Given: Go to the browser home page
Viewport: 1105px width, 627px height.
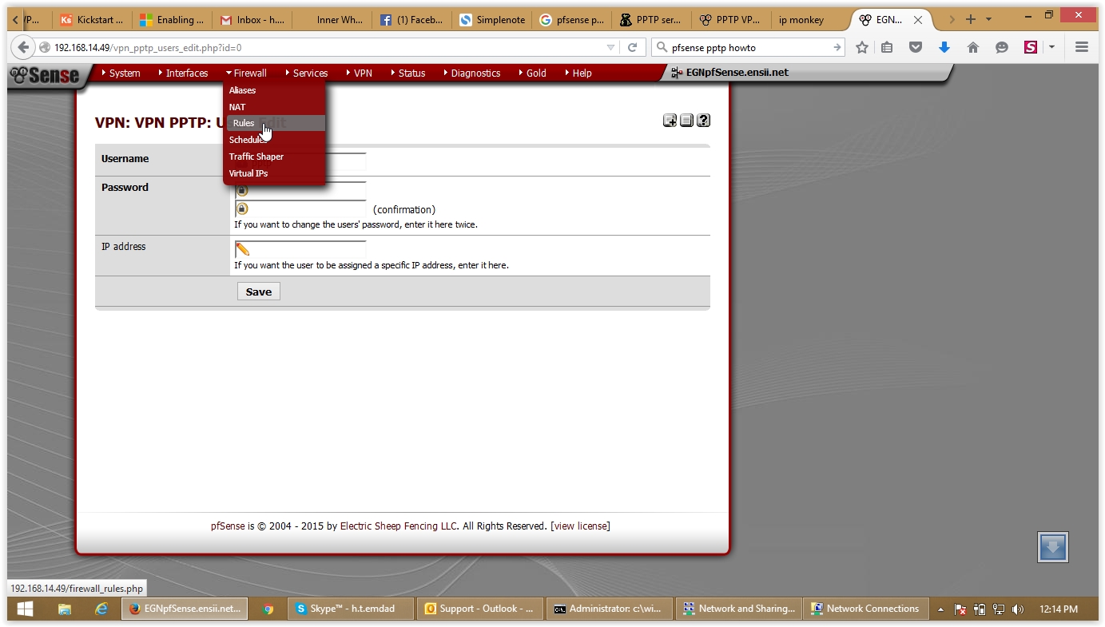Looking at the screenshot, I should (x=973, y=47).
